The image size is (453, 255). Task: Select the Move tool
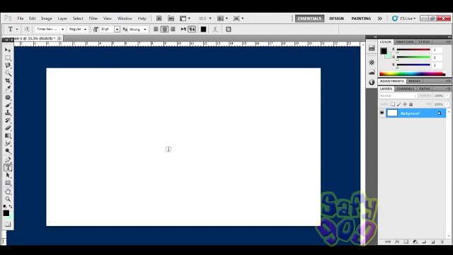click(x=8, y=50)
